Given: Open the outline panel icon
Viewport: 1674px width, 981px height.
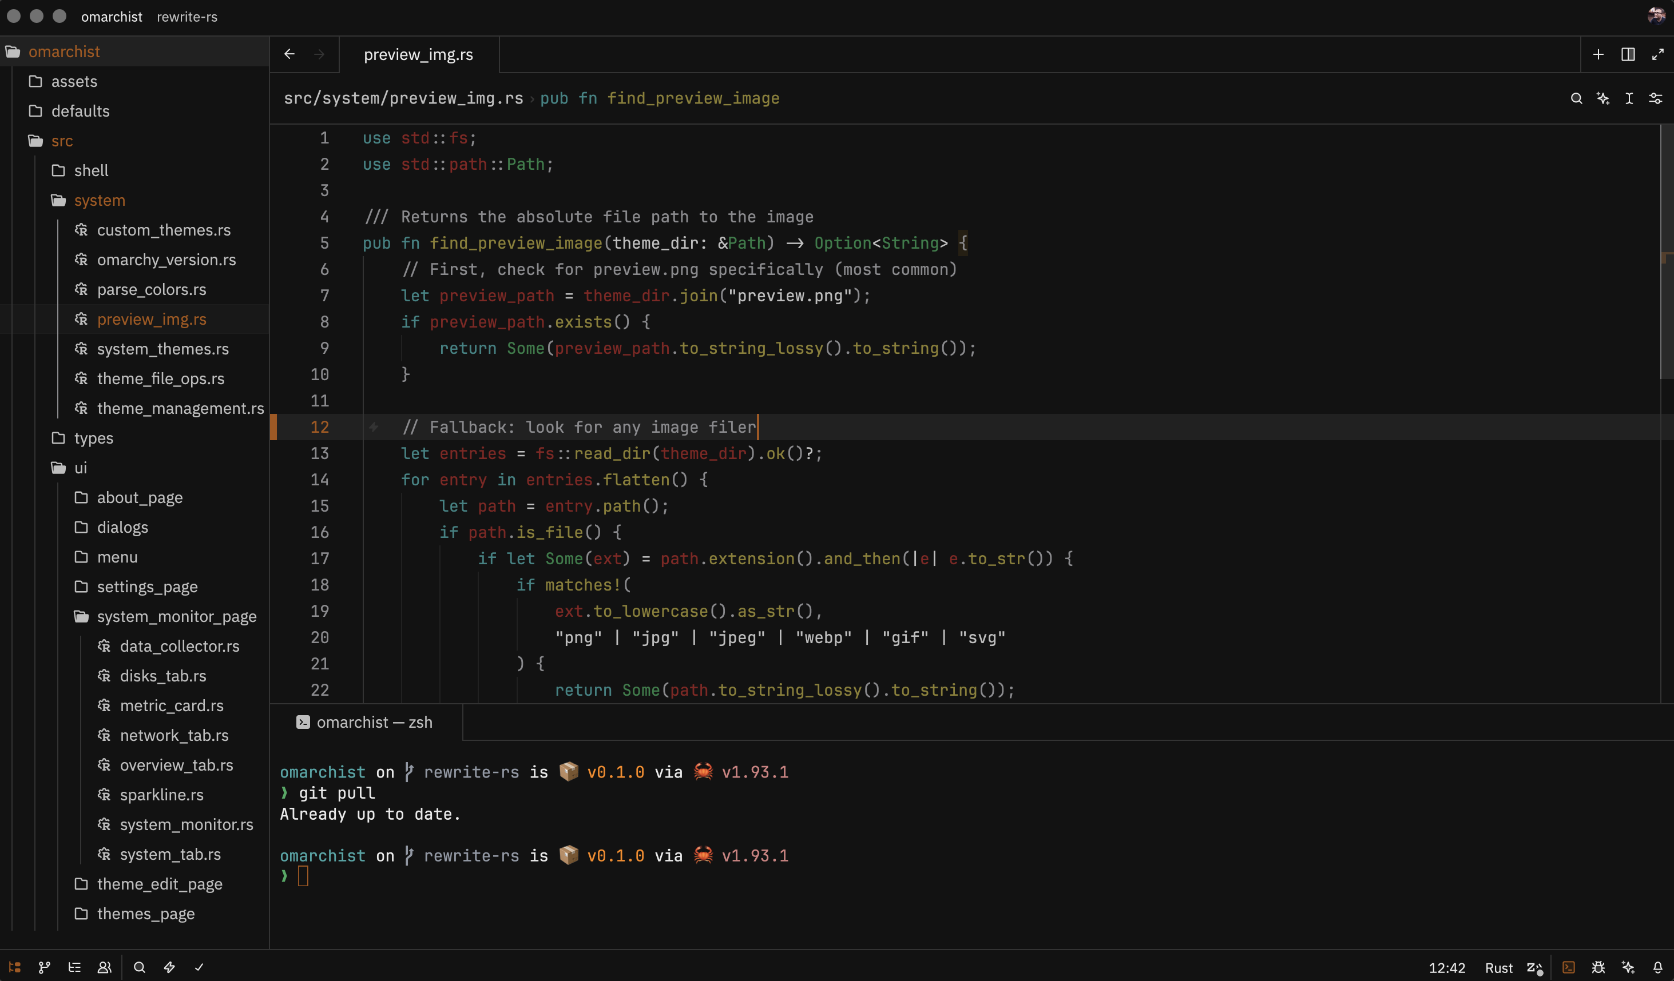Looking at the screenshot, I should click(74, 967).
